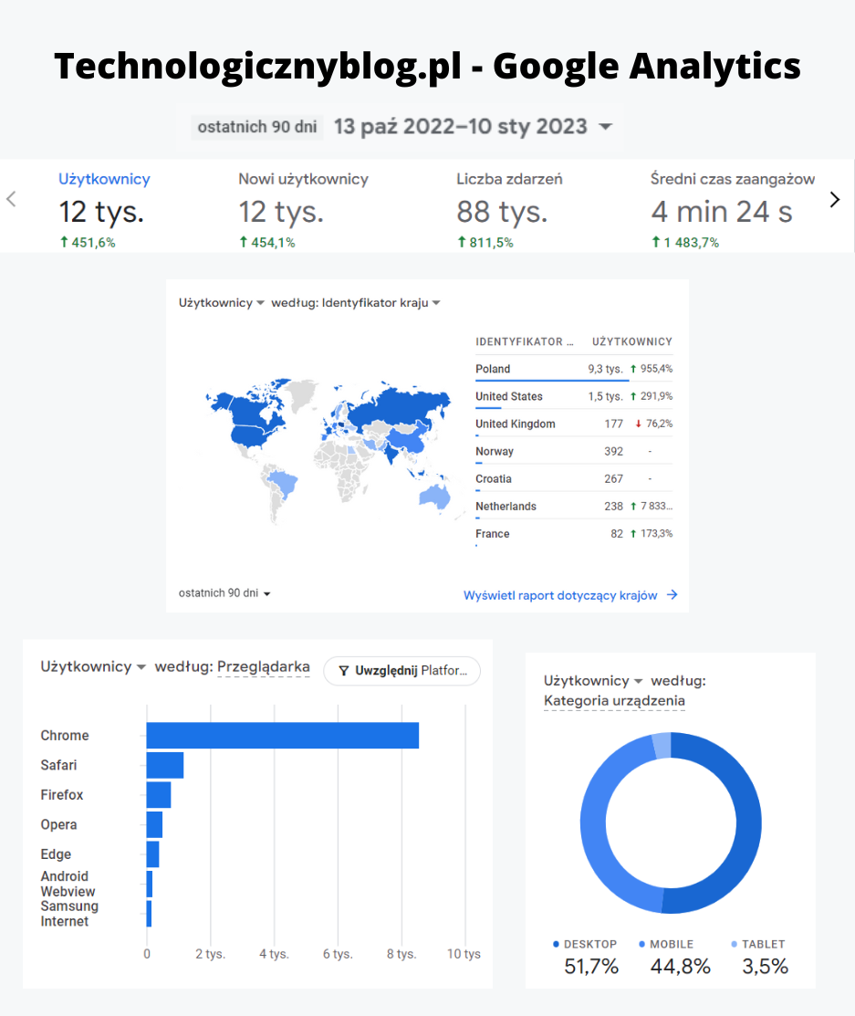Open the Przeglądarka dimension selector
855x1016 pixels.
(x=263, y=666)
